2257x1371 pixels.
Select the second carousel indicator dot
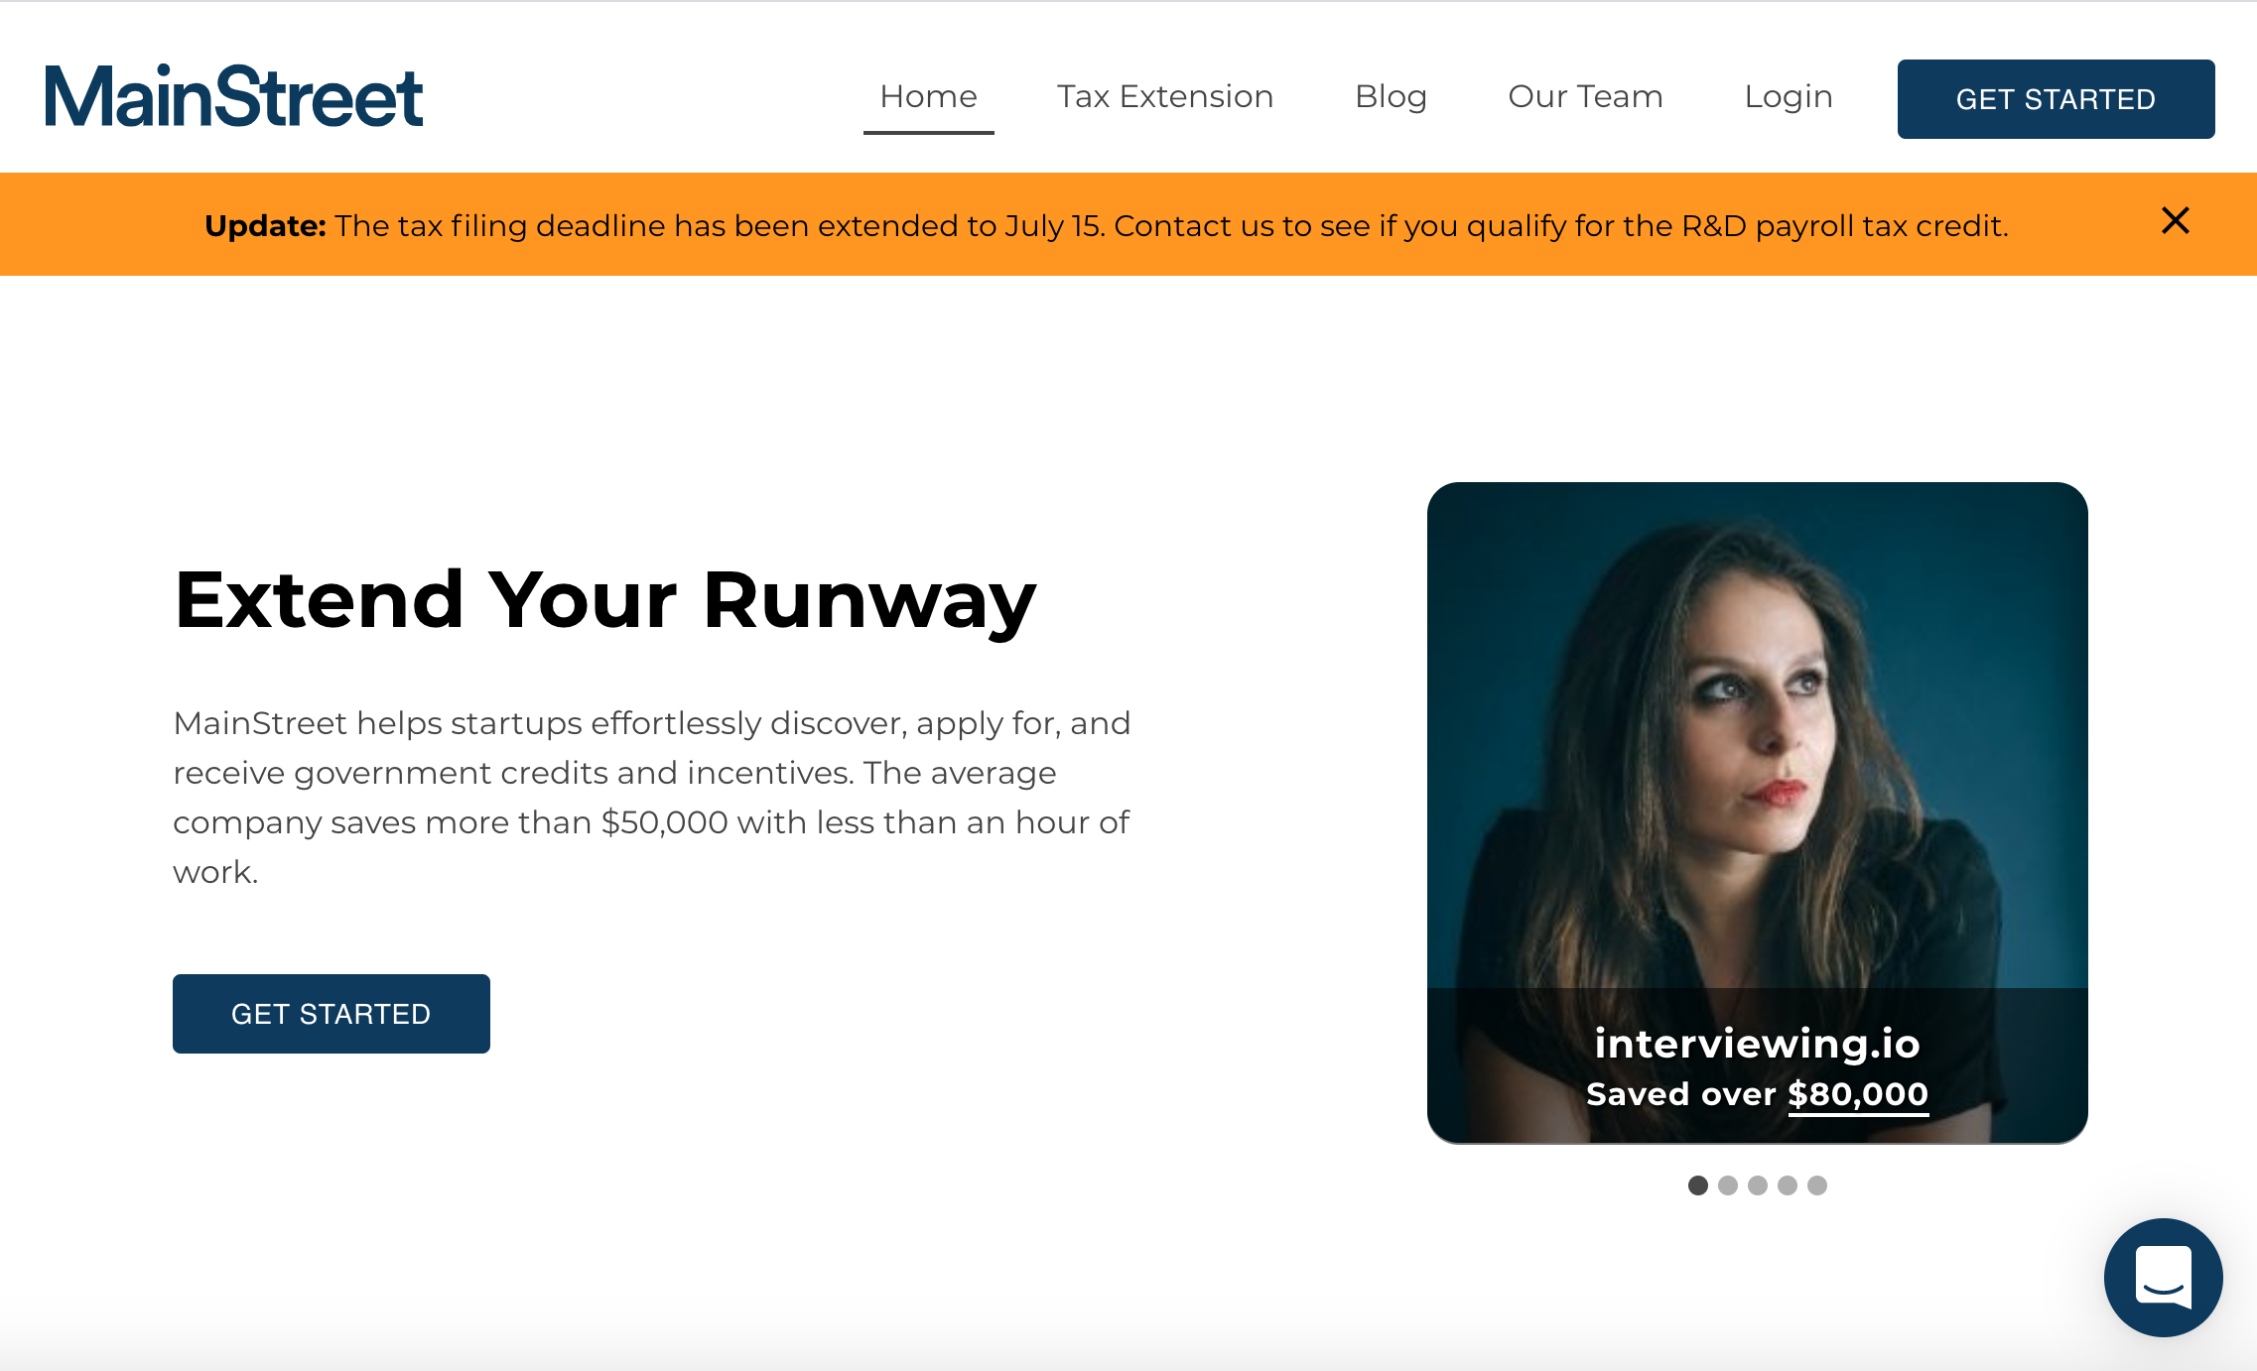pyautogui.click(x=1727, y=1185)
